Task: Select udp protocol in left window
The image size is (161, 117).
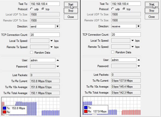Action: [x=31, y=9]
